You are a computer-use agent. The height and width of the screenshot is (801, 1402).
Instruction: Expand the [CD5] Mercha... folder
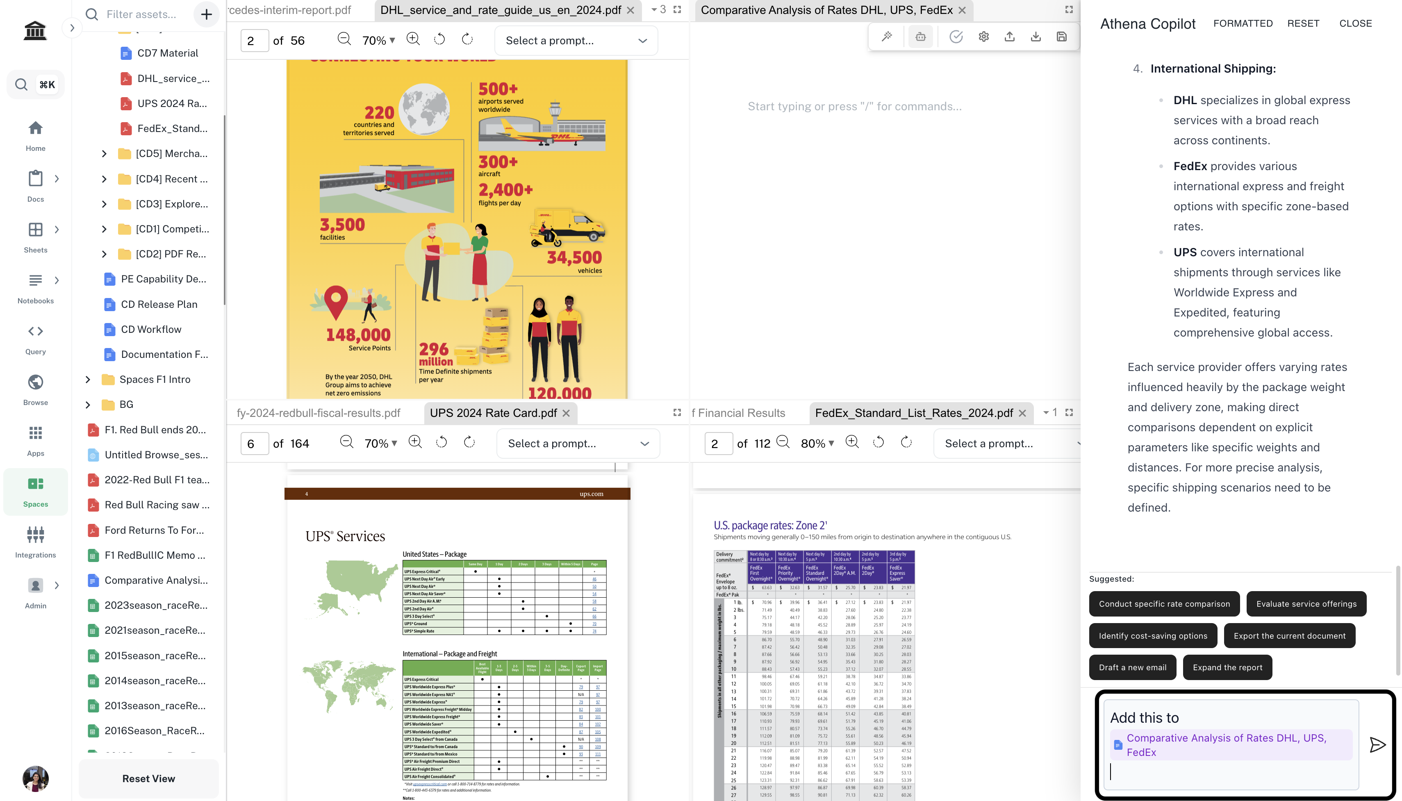[x=104, y=153]
